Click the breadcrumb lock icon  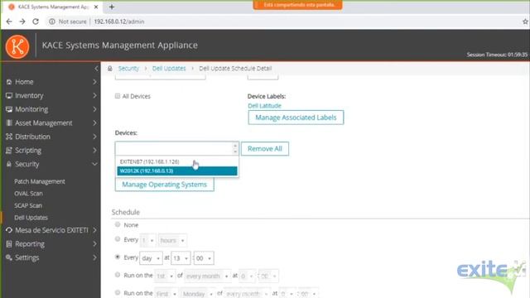pos(110,69)
